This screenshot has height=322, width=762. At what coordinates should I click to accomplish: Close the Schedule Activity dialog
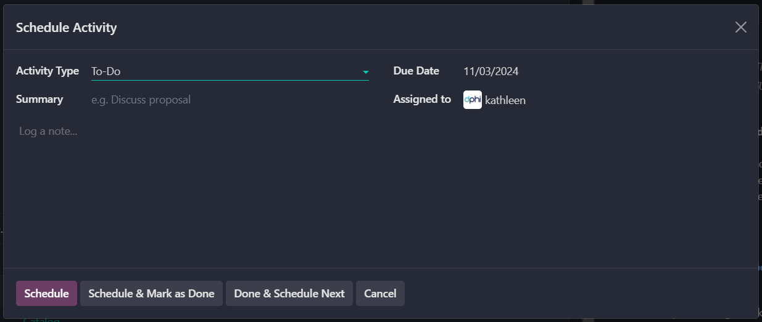point(740,27)
